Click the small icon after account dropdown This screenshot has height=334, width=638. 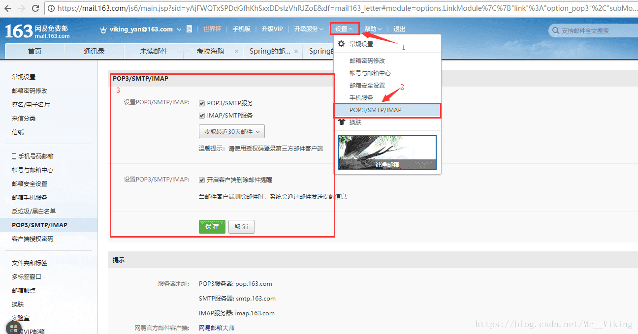point(189,30)
